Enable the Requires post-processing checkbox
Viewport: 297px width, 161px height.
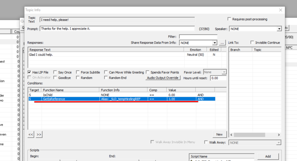click(x=229, y=19)
